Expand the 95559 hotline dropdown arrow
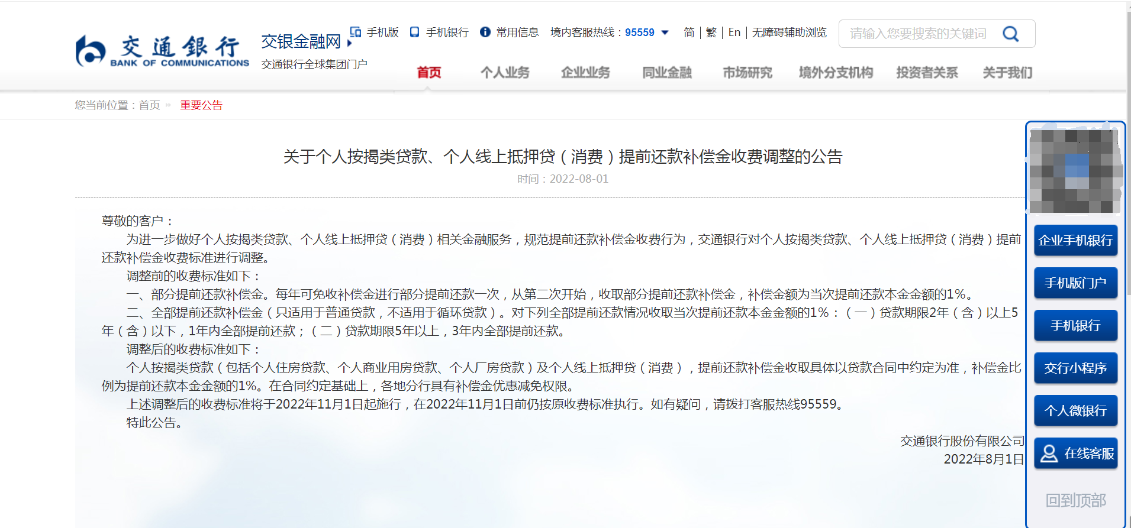 (x=665, y=33)
